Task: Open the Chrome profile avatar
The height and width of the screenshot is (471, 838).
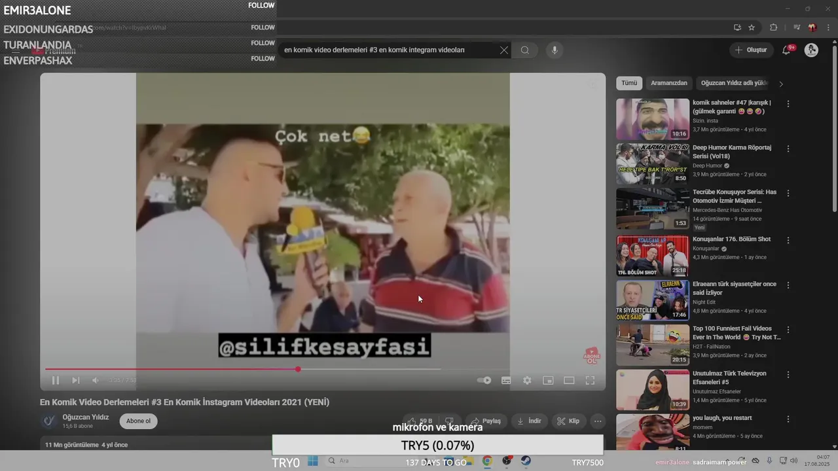Action: tap(812, 27)
